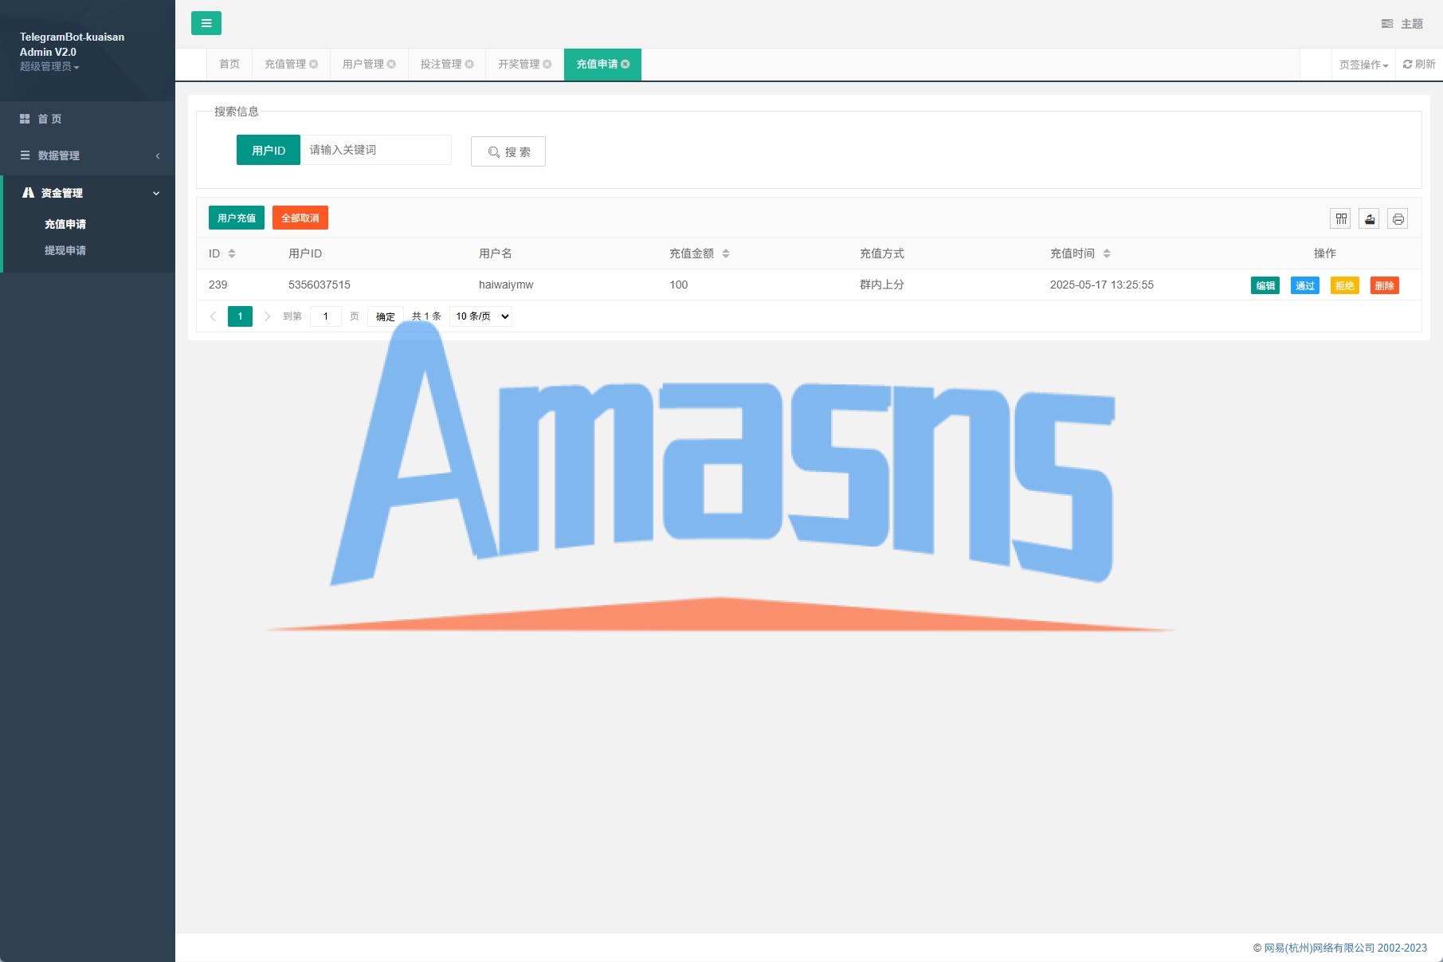Open the column filter grid icon

tap(1342, 218)
